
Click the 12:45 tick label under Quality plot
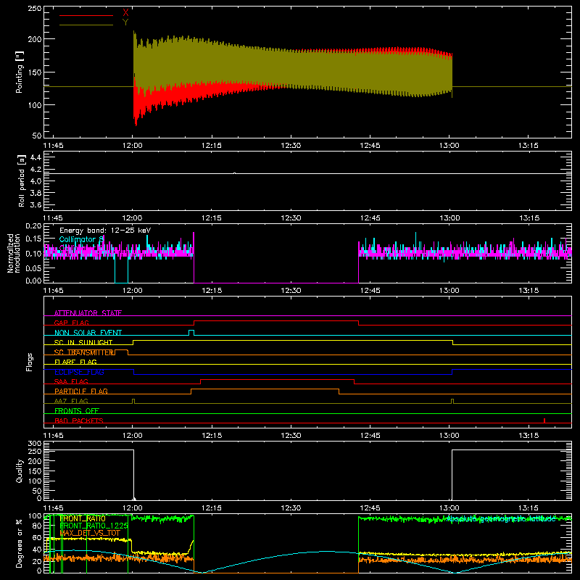click(x=370, y=508)
